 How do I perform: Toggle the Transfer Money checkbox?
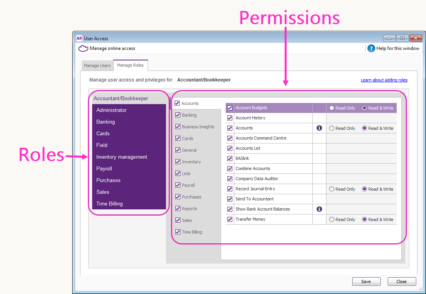tap(230, 220)
